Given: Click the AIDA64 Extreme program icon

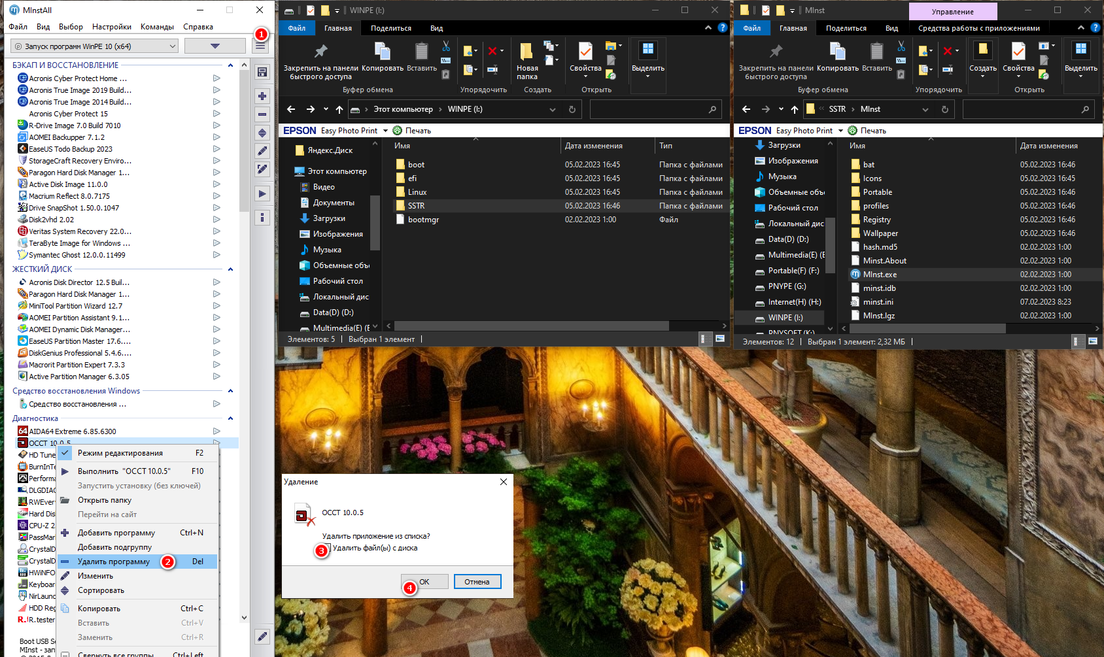Looking at the screenshot, I should click(x=23, y=431).
